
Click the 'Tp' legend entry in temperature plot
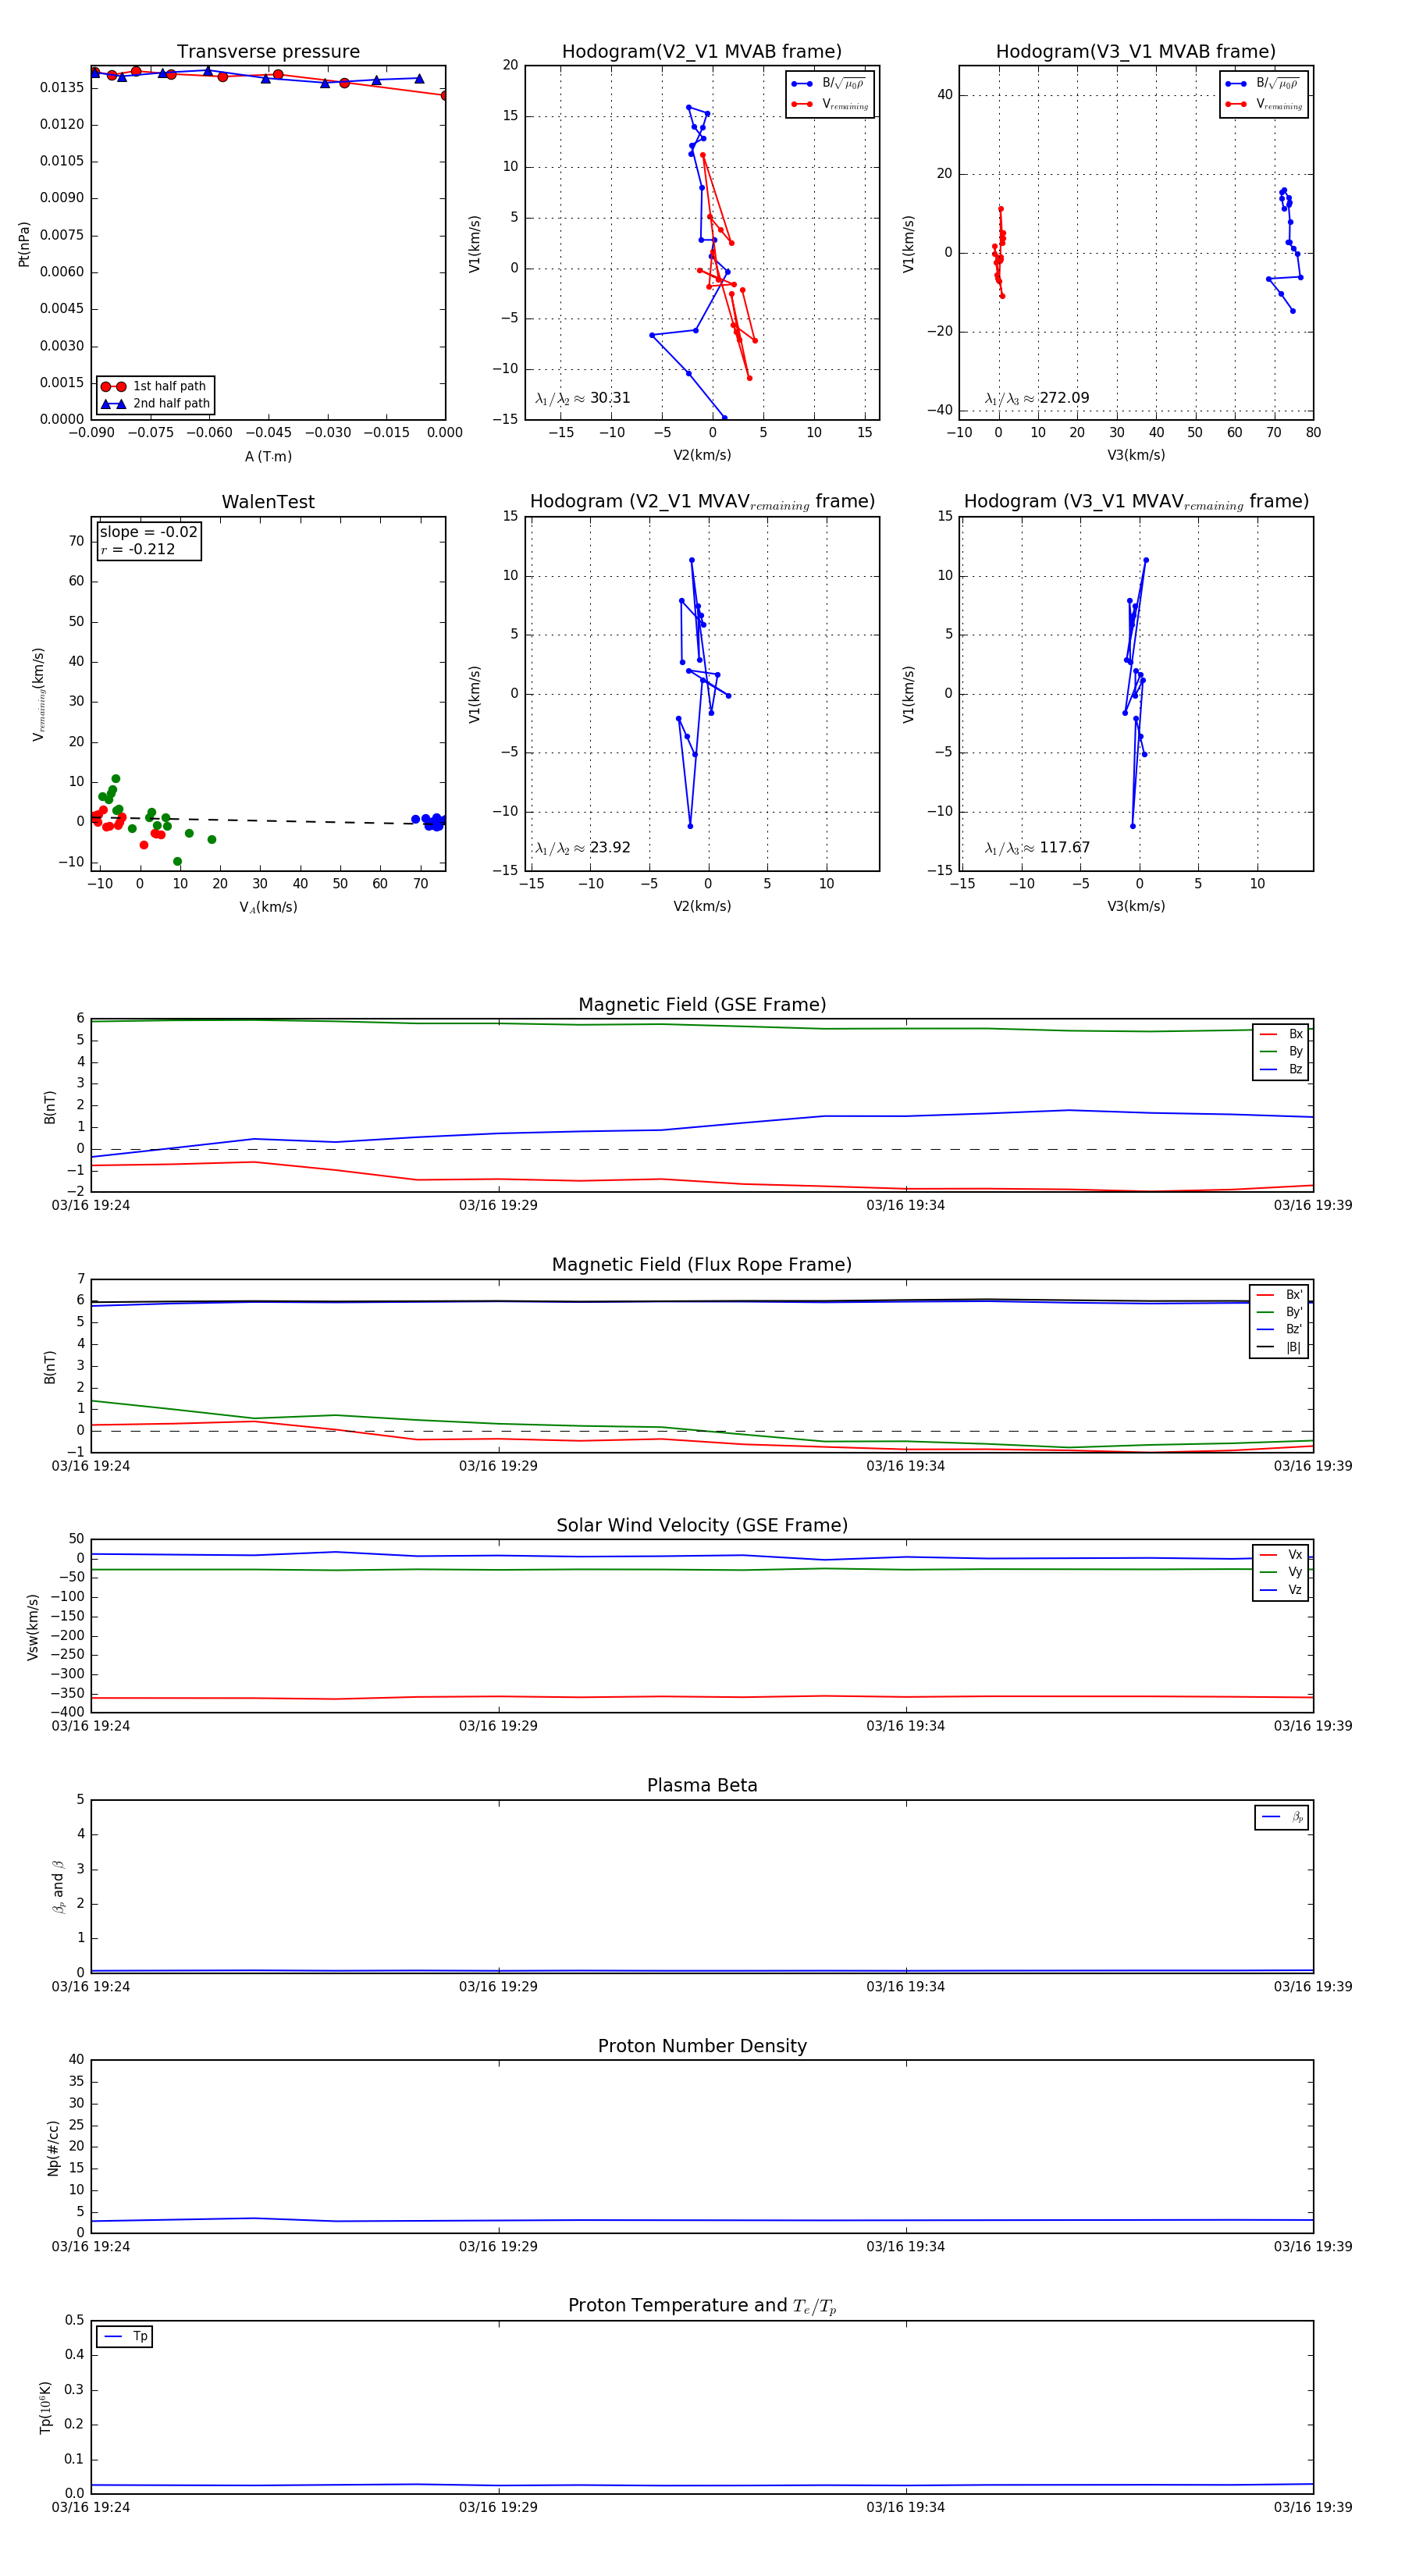click(x=125, y=2336)
